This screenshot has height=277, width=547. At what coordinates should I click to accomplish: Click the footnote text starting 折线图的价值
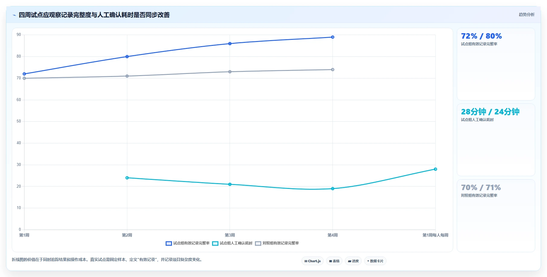click(108, 260)
